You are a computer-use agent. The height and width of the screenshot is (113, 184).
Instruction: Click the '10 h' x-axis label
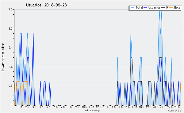(x=84, y=107)
